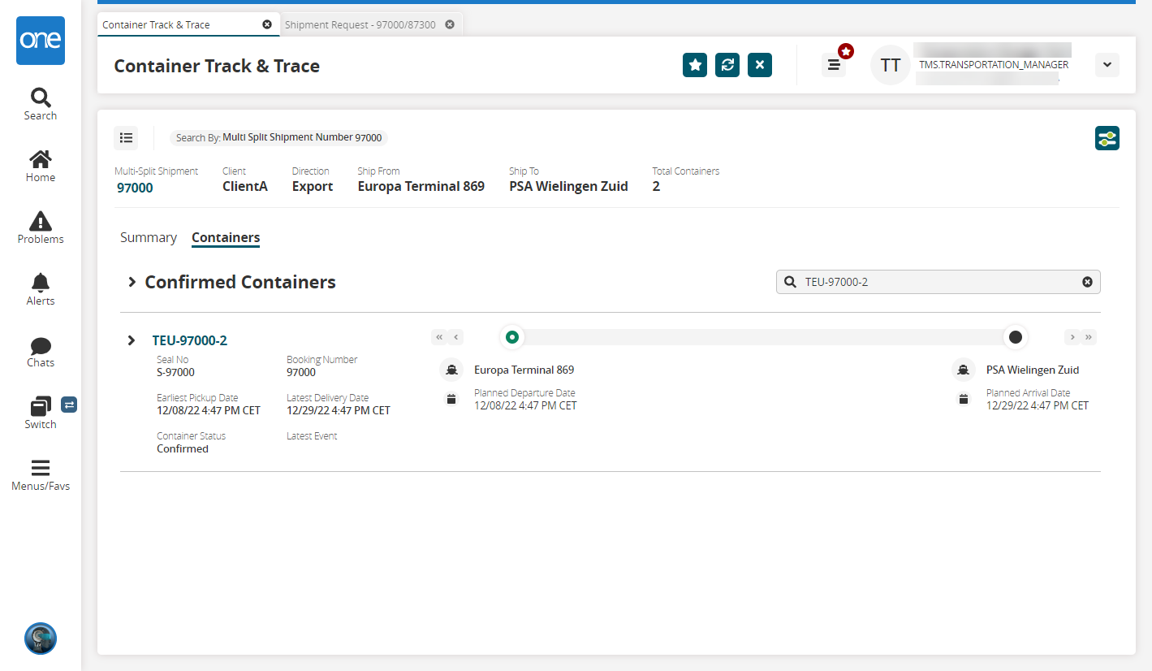Viewport: 1152px width, 671px height.
Task: Open the user profile dropdown arrow
Action: point(1107,65)
